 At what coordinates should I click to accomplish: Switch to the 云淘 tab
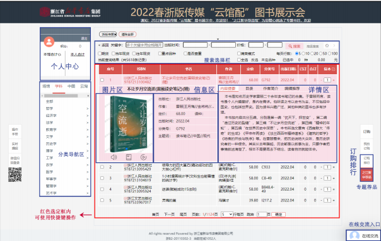pyautogui.click(x=84, y=86)
